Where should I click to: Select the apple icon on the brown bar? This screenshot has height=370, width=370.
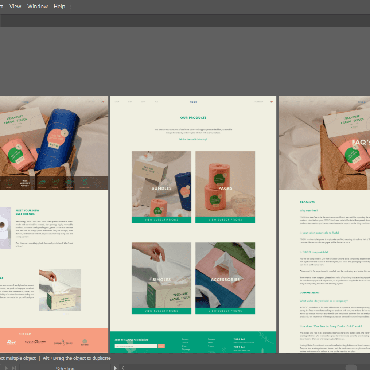click(85, 182)
